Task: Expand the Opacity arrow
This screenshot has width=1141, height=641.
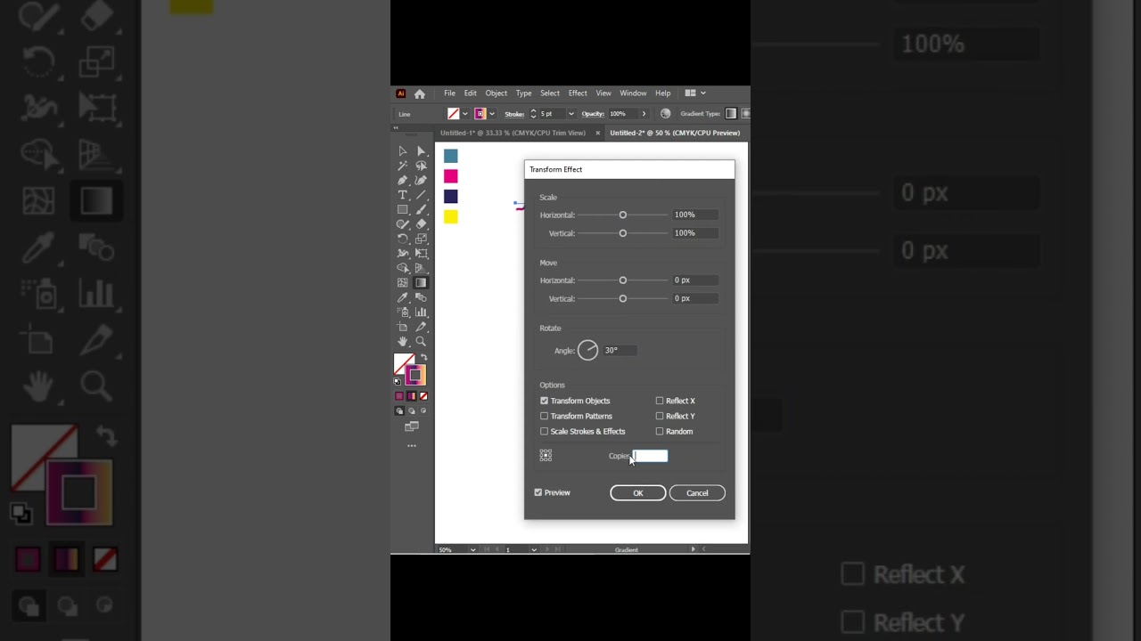Action: [x=644, y=114]
